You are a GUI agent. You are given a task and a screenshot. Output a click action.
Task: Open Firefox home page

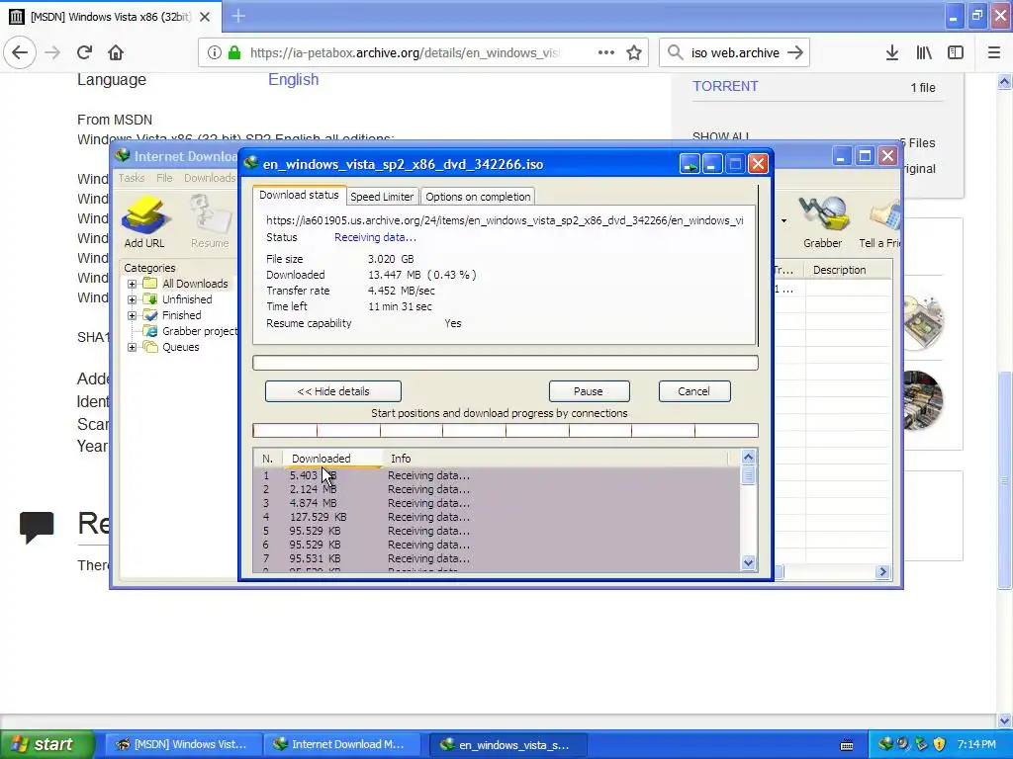(116, 53)
